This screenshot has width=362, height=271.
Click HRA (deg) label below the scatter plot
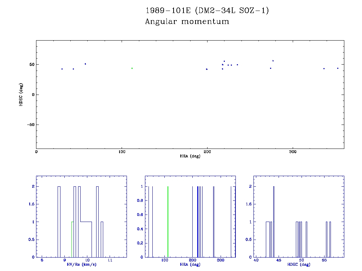[x=190, y=156]
